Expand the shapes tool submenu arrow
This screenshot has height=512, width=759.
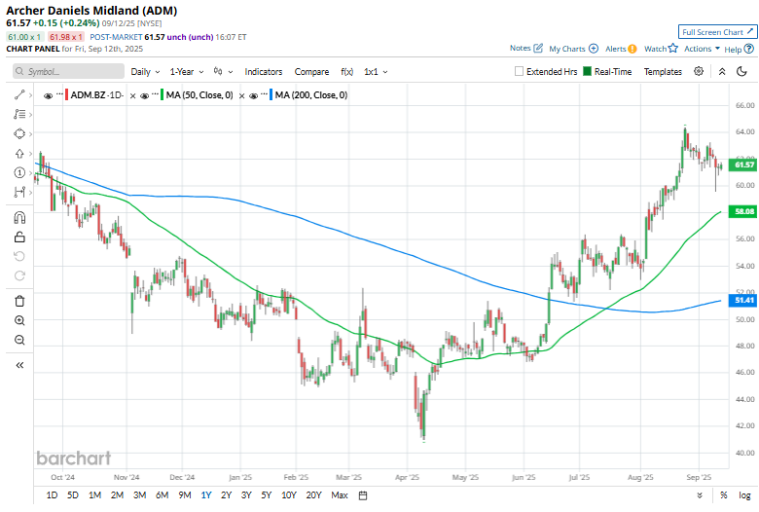click(30, 133)
